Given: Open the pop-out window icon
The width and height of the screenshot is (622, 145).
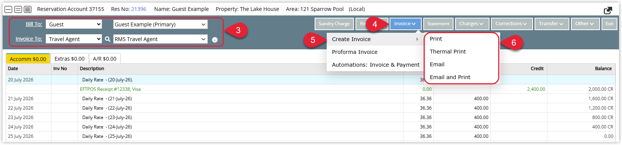Looking at the screenshot, I should click(x=608, y=11).
